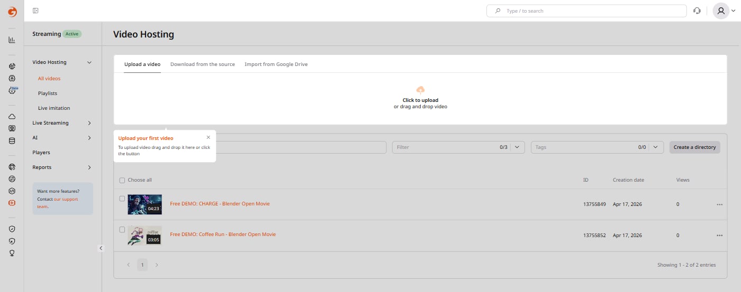Screen dimensions: 741x292
Task: Click the cloud upload icon
Action: (x=421, y=90)
